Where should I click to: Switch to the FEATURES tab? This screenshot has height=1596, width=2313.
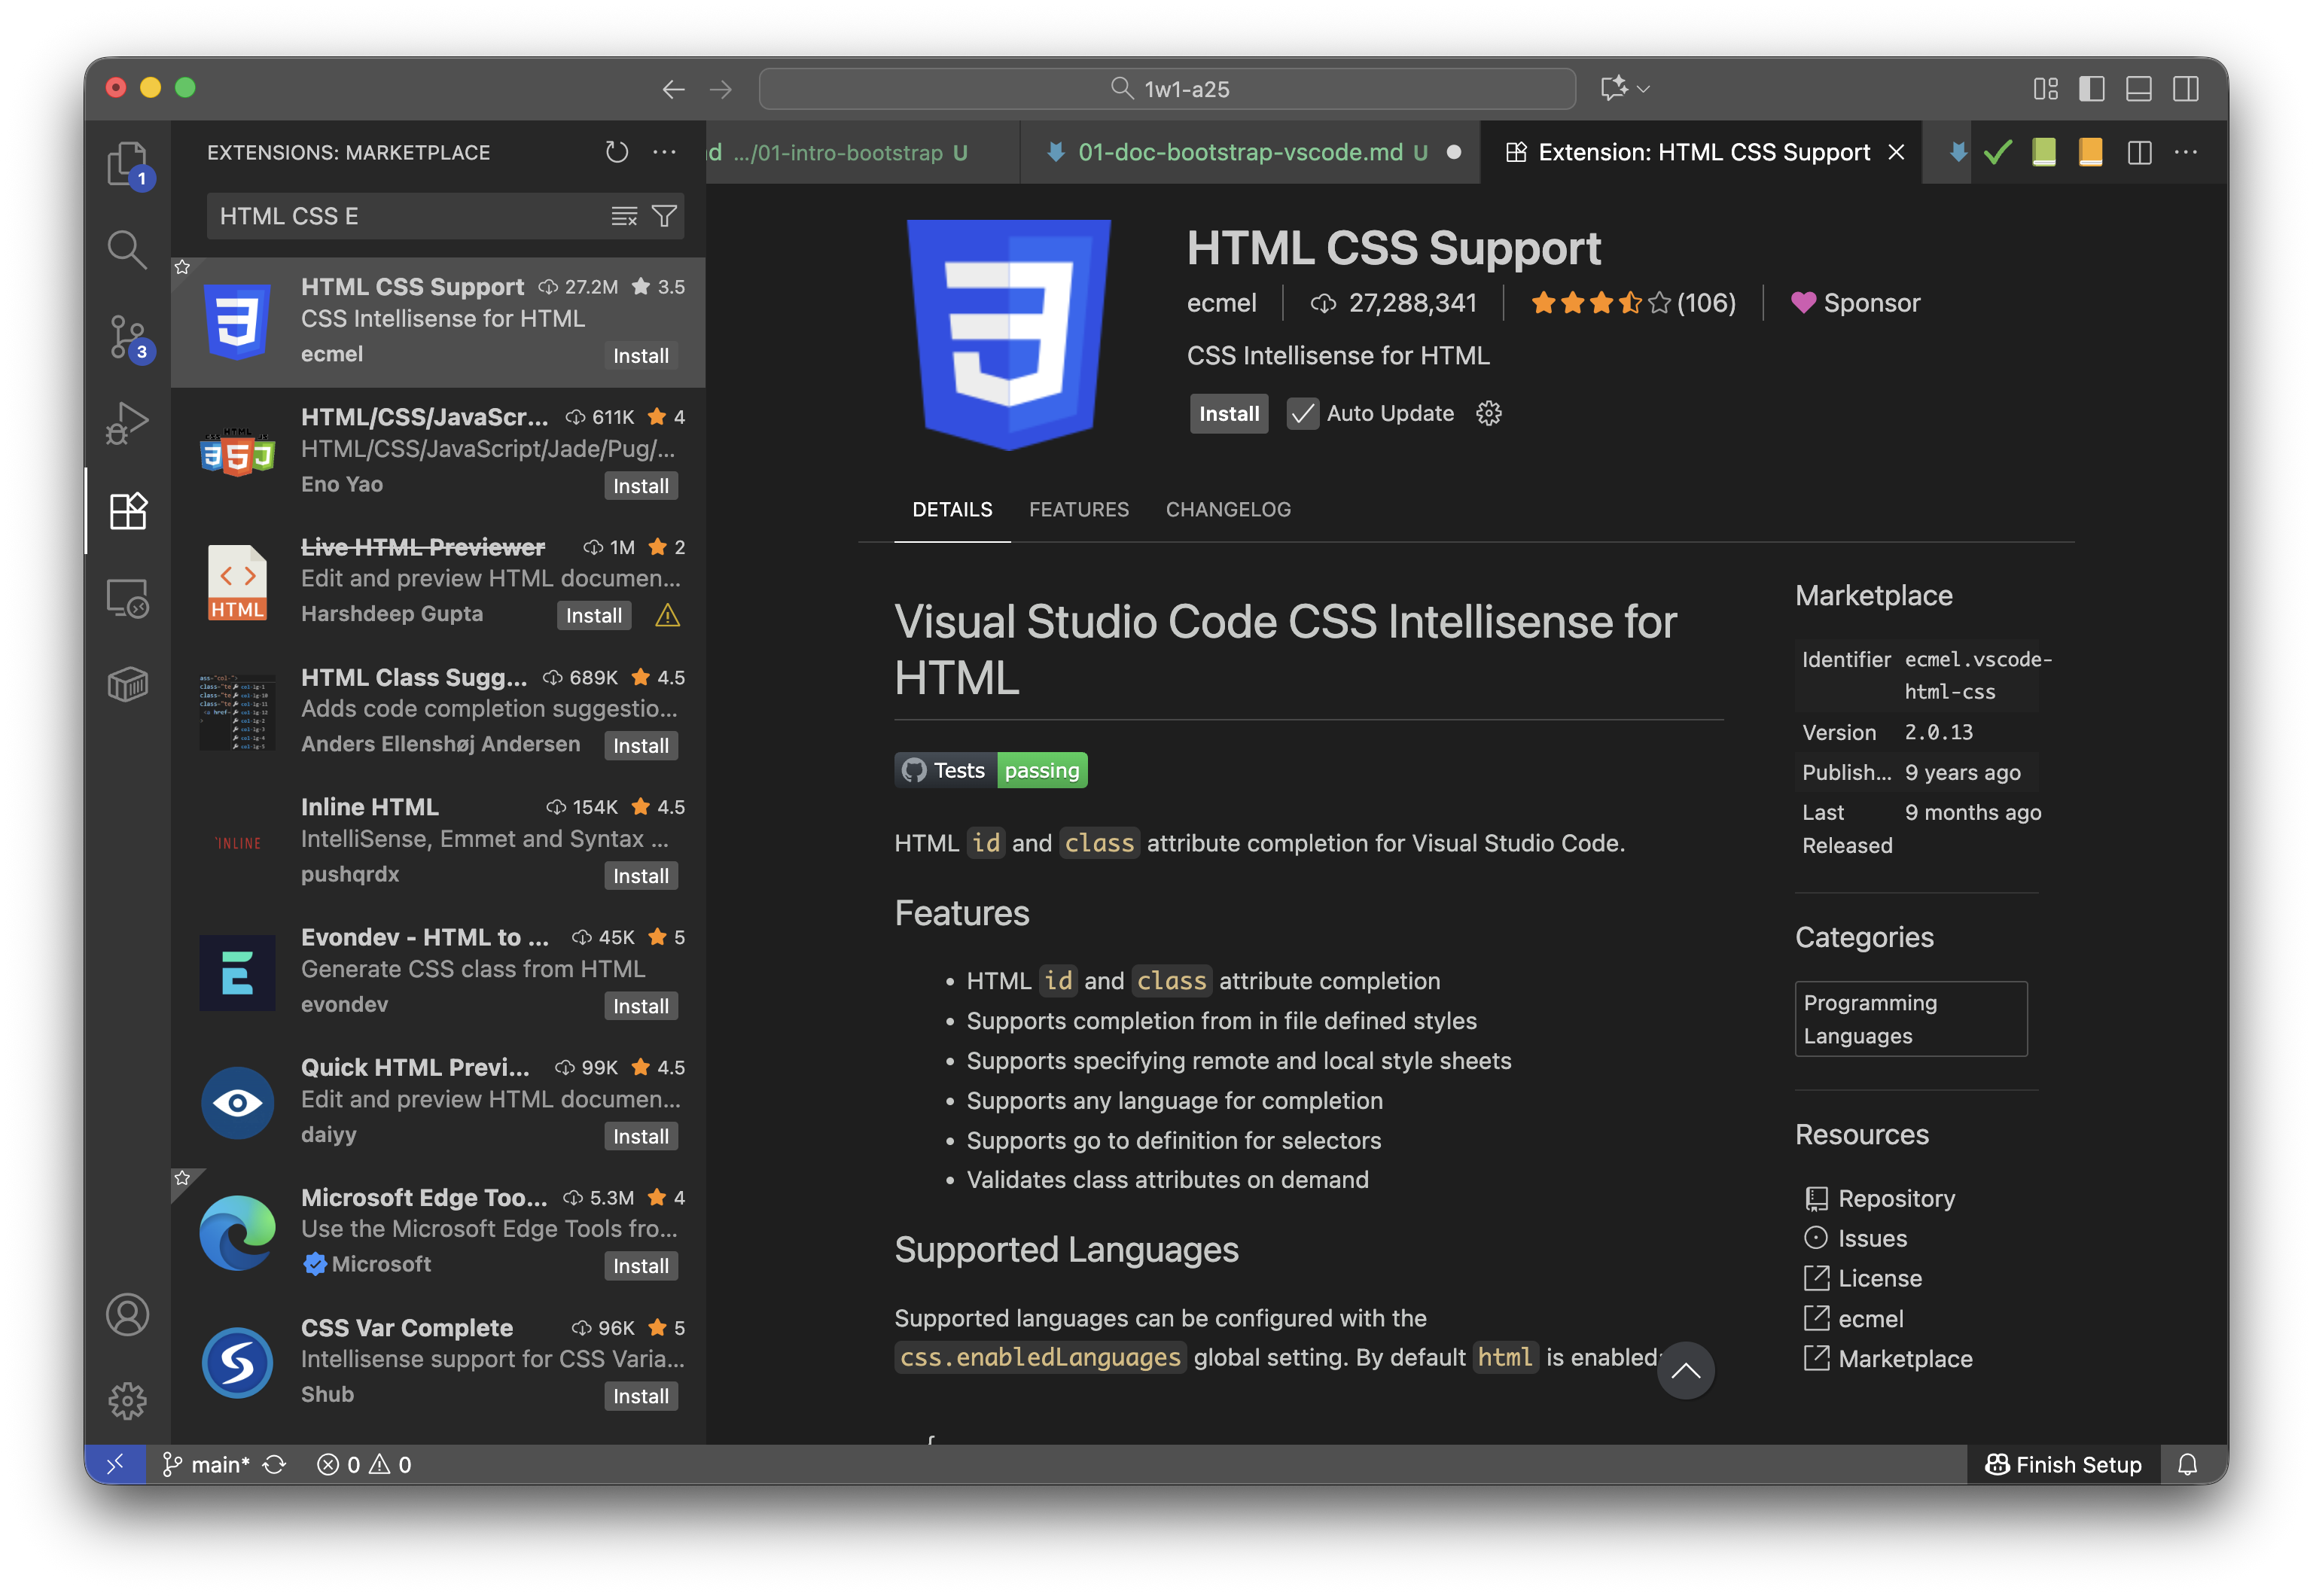[1078, 509]
